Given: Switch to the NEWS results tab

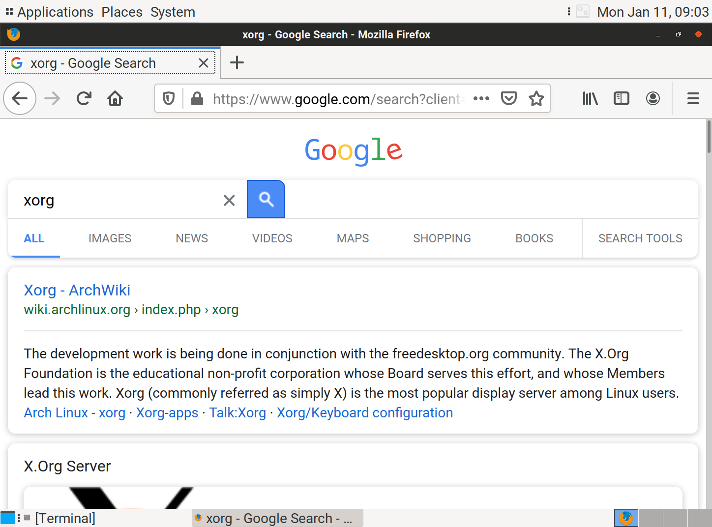Looking at the screenshot, I should coord(192,238).
